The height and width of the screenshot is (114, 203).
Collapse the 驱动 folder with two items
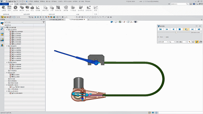(x=7, y=73)
